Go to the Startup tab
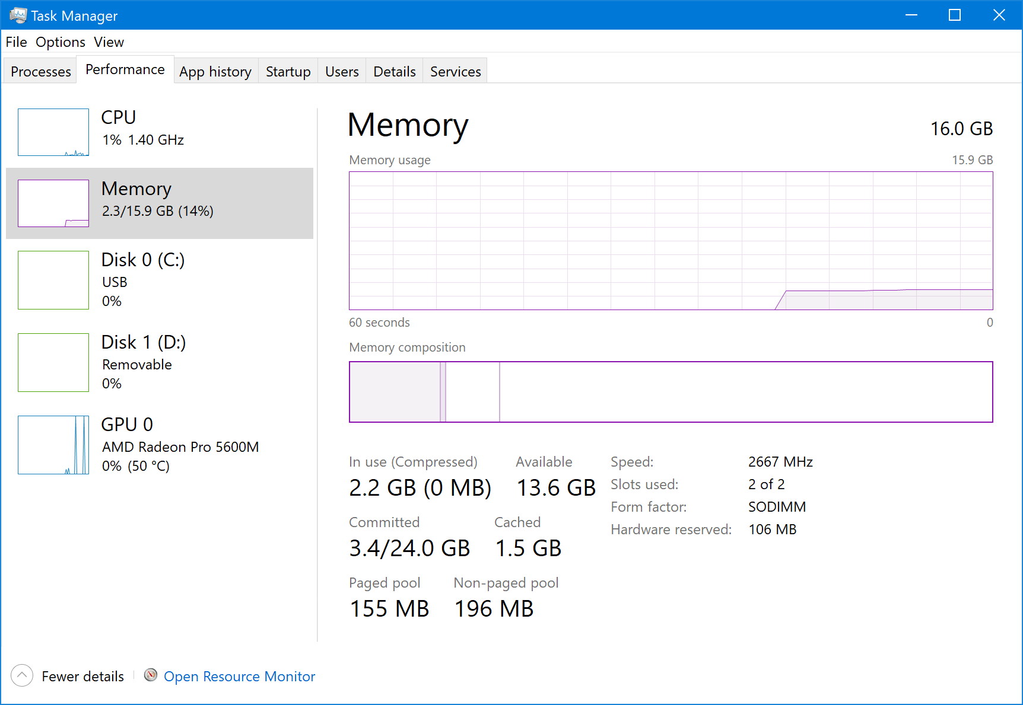Screen dimensions: 1023x705 point(288,72)
